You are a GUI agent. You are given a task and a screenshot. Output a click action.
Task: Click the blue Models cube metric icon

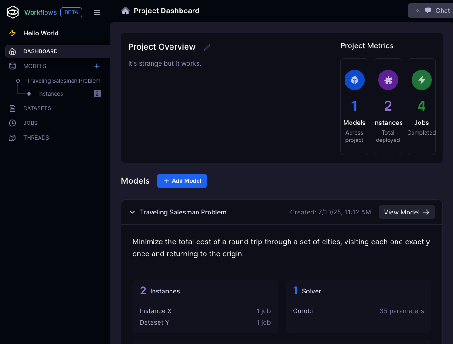click(x=354, y=80)
